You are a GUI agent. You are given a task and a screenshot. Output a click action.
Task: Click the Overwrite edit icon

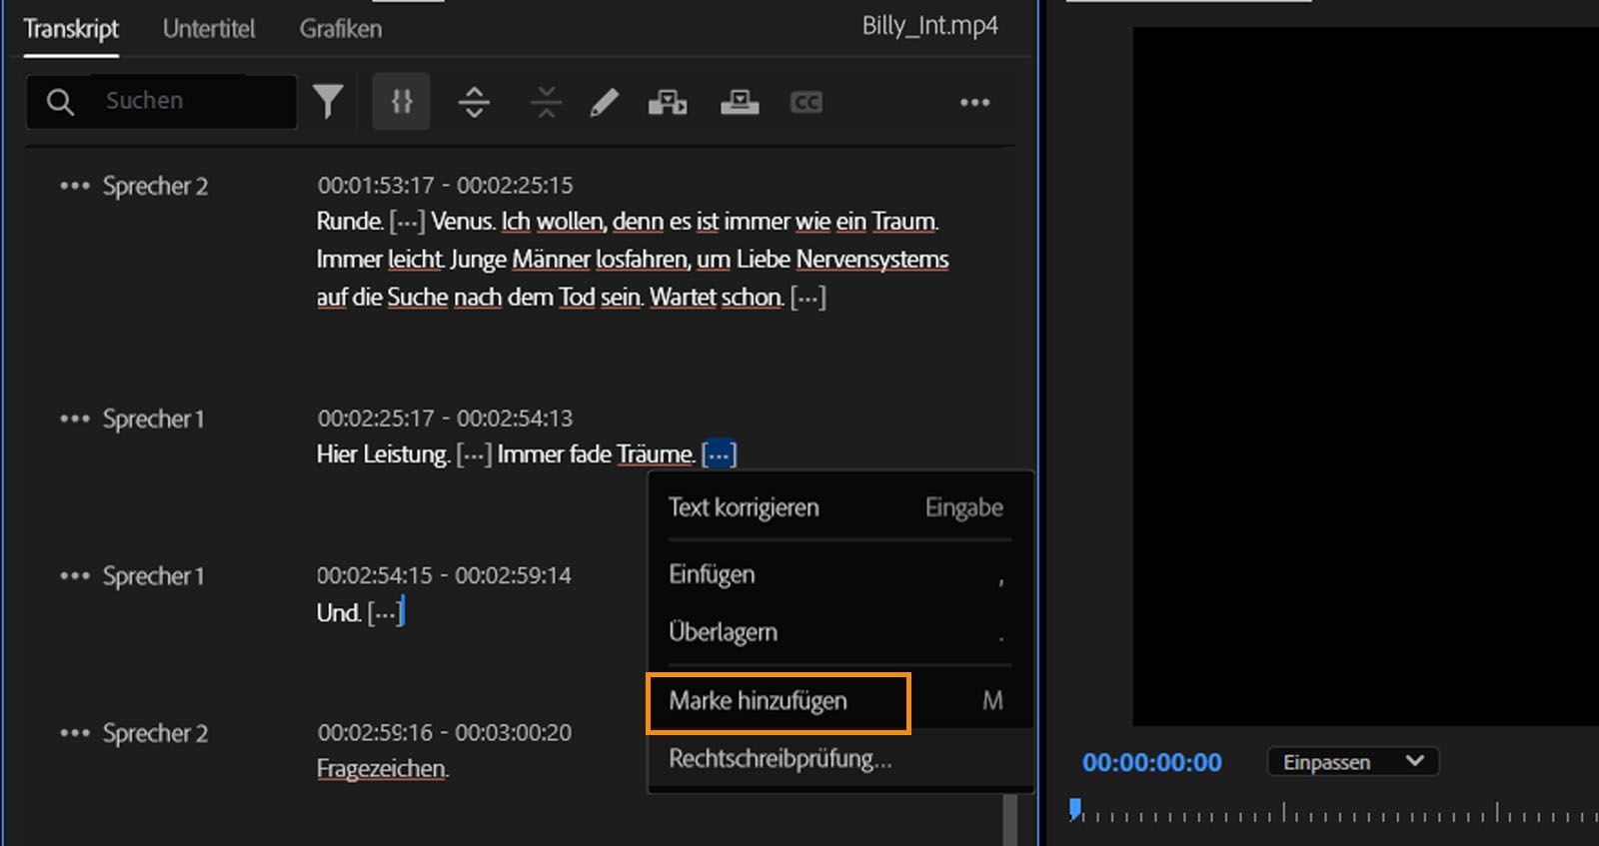[x=740, y=102]
